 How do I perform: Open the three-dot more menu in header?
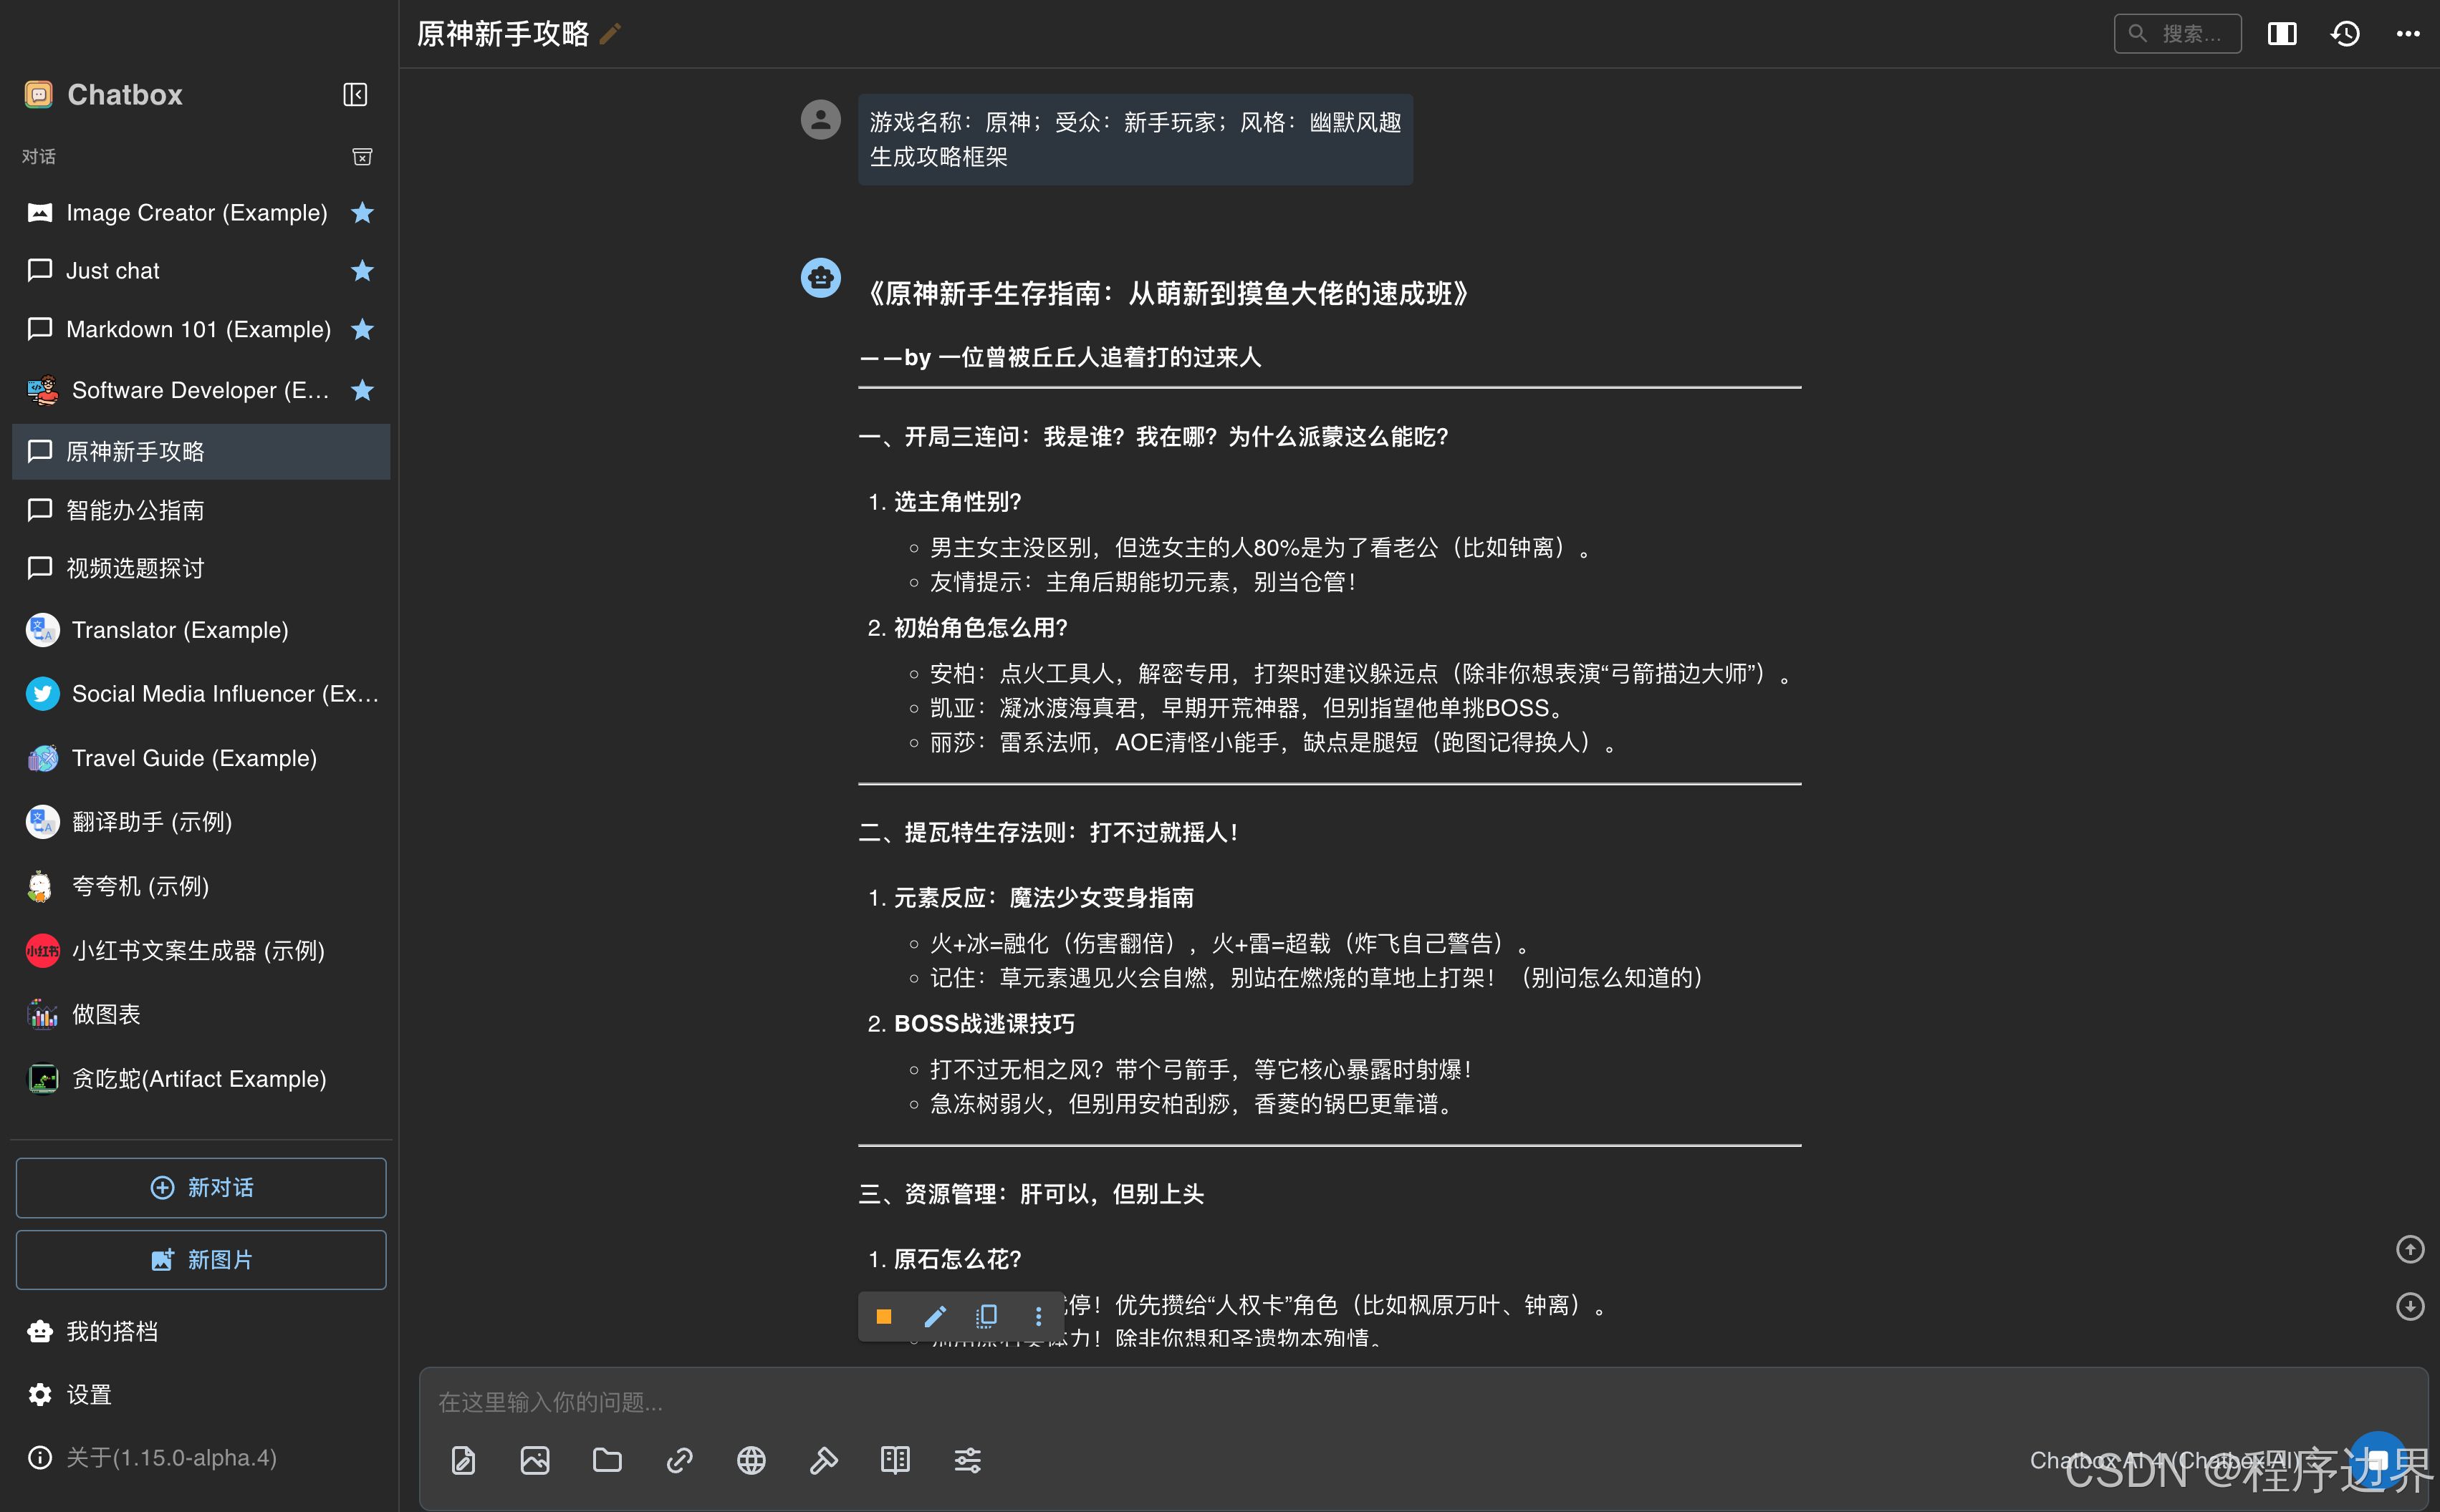2408,34
